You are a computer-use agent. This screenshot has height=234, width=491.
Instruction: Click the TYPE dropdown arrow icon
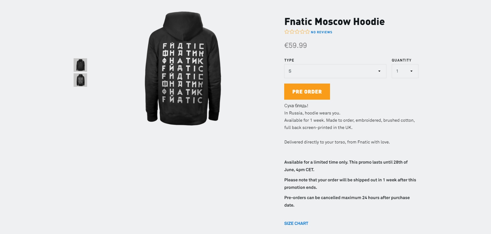point(379,71)
